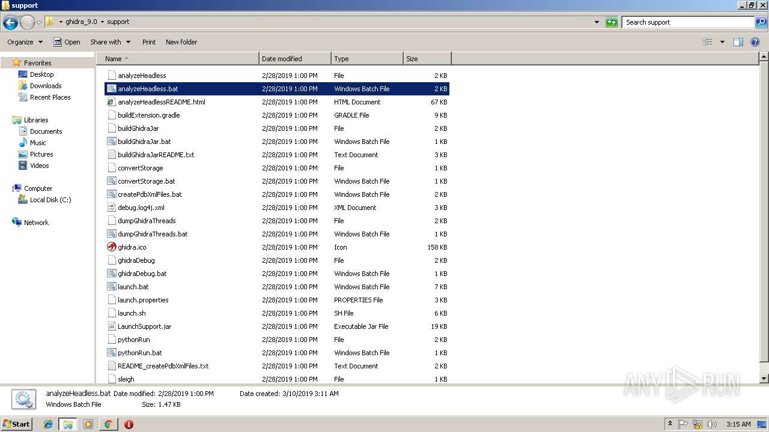Sort files by Type column
Screen dimensions: 769x432
click(x=367, y=59)
